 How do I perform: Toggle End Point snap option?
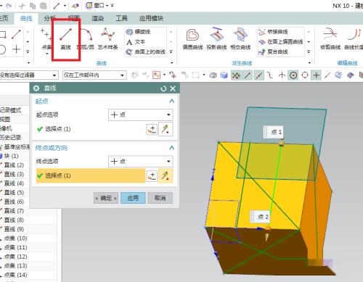click(248, 75)
